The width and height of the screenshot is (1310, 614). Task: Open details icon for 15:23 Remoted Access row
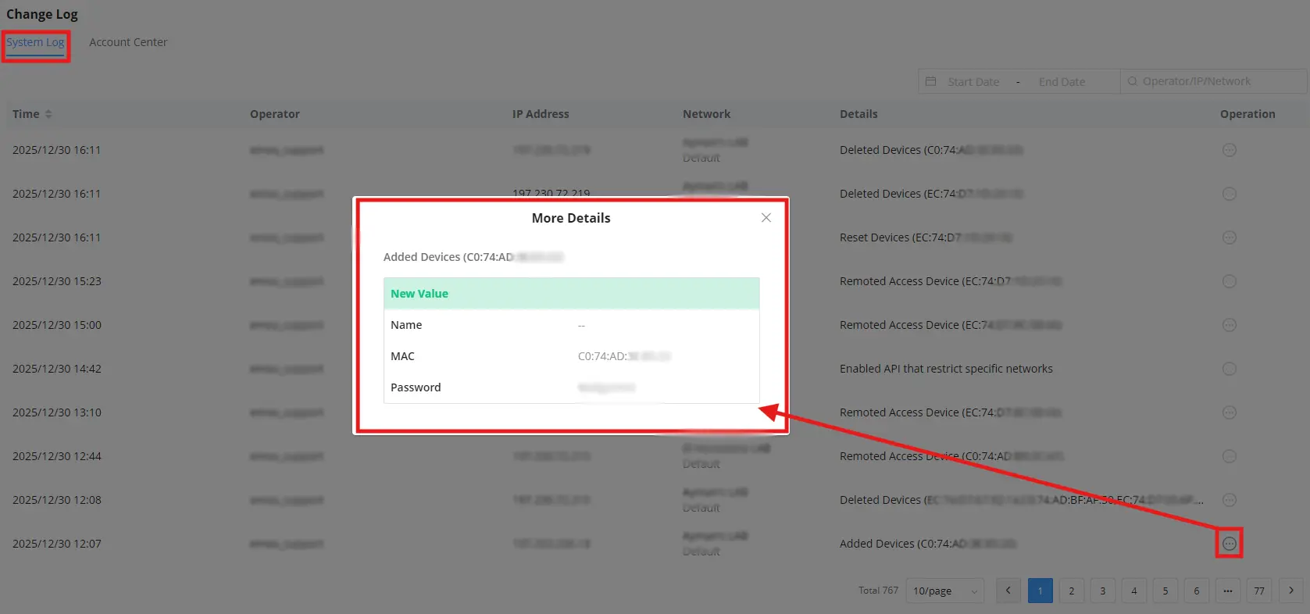[1229, 281]
